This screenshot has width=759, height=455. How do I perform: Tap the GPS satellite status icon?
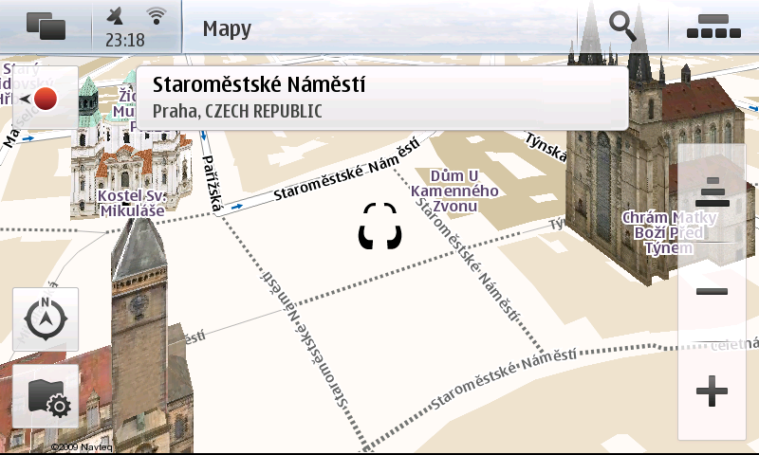tap(116, 16)
